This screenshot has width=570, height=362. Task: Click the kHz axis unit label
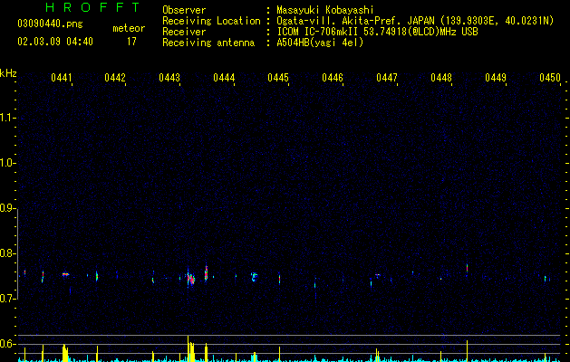[x=8, y=73]
